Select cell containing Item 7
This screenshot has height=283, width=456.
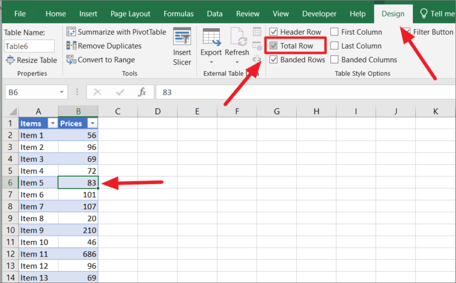click(38, 206)
